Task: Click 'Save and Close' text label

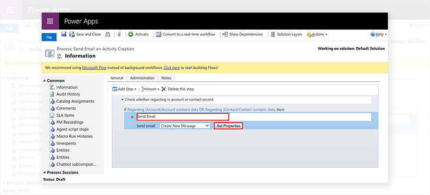Action: [x=88, y=34]
